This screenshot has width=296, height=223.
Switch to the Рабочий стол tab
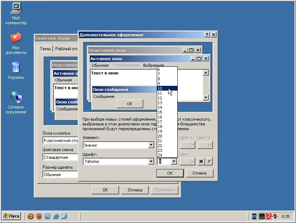tap(66, 49)
